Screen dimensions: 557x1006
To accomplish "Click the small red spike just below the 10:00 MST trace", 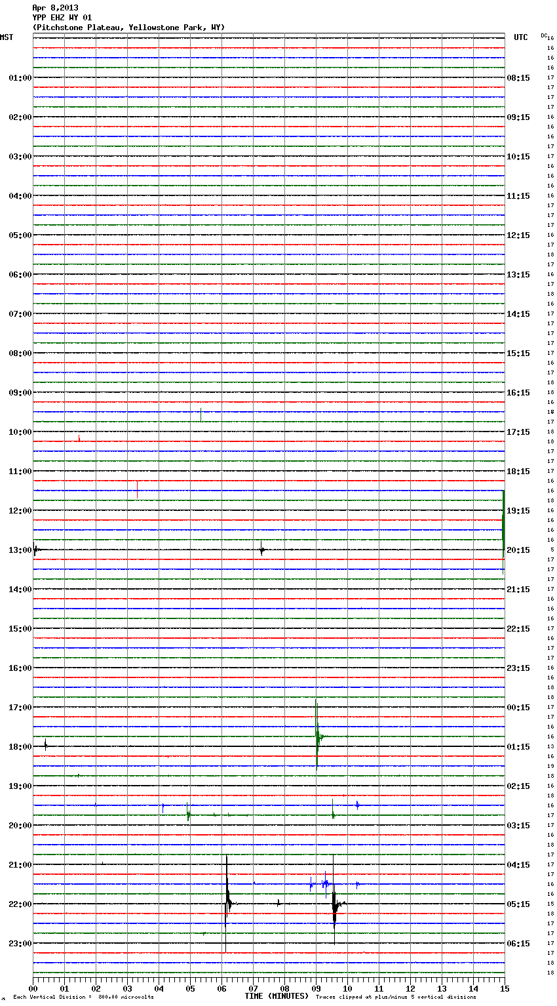I will [x=79, y=438].
